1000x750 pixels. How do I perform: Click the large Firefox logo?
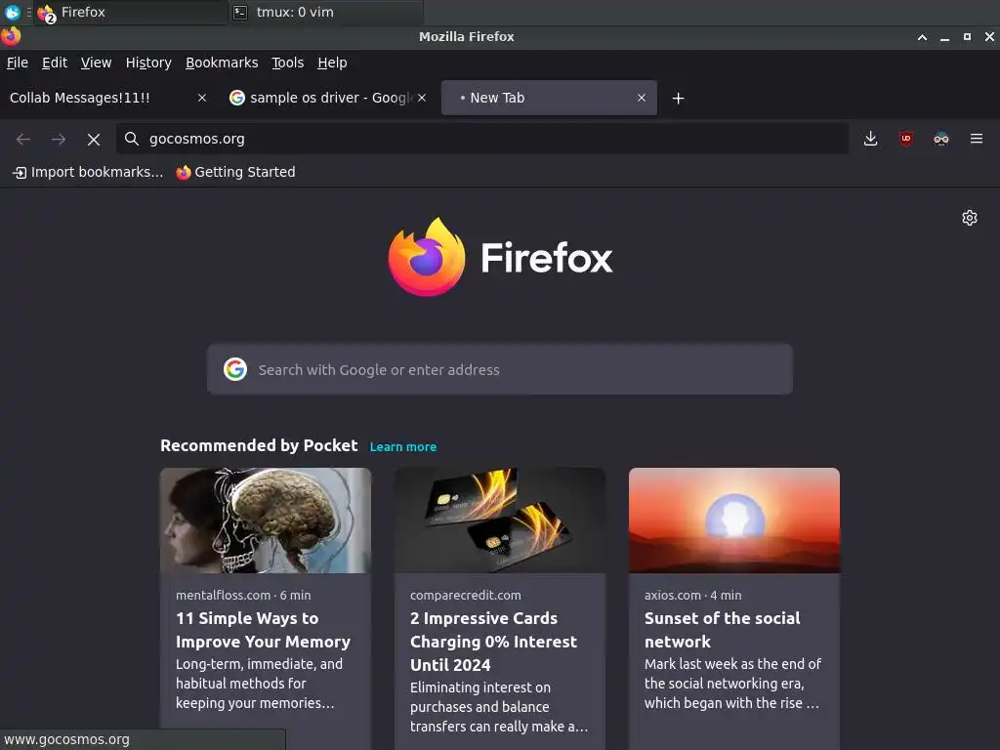point(426,257)
